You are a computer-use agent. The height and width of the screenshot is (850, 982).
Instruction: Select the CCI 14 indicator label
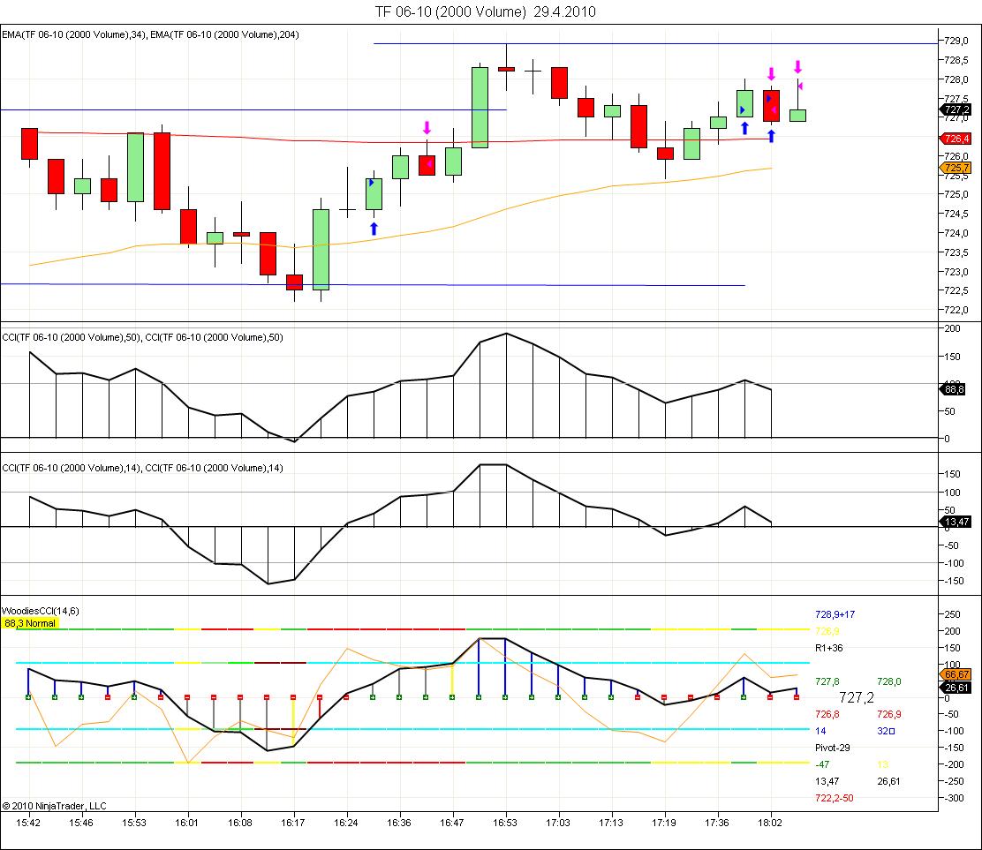142,468
